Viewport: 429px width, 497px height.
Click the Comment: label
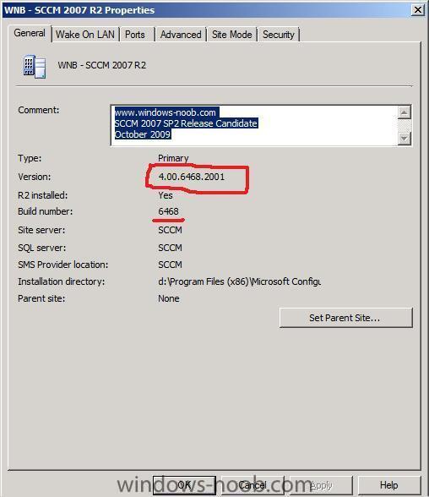tap(39, 110)
